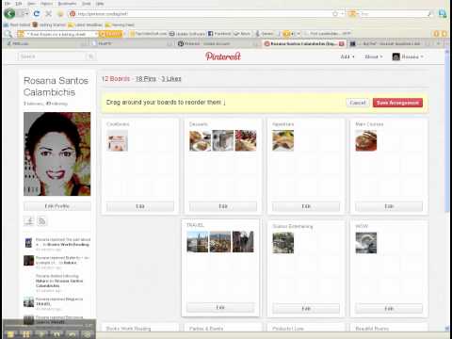The height and width of the screenshot is (339, 452).
Task: Open the Rosana account dropdown
Action: pos(408,56)
